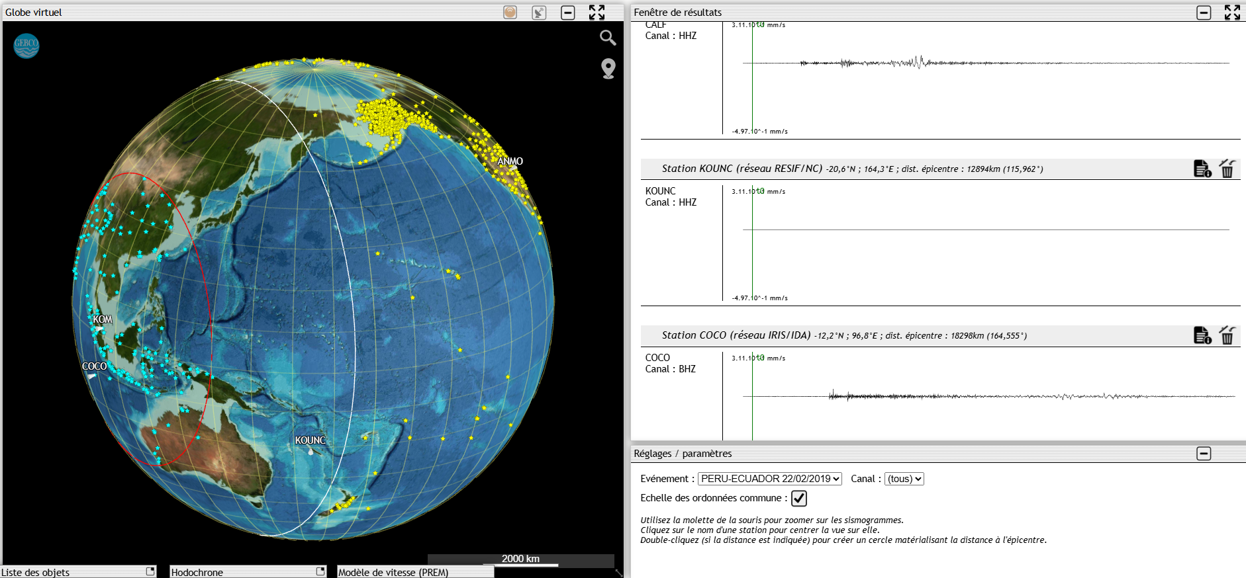Click the KOUNC station name in results
1246x578 pixels.
[660, 191]
